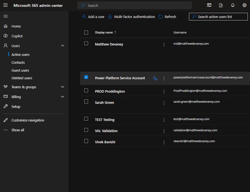Viewport: 250px width, 192px height.
Task: Open Sarah Green user details
Action: tap(104, 102)
